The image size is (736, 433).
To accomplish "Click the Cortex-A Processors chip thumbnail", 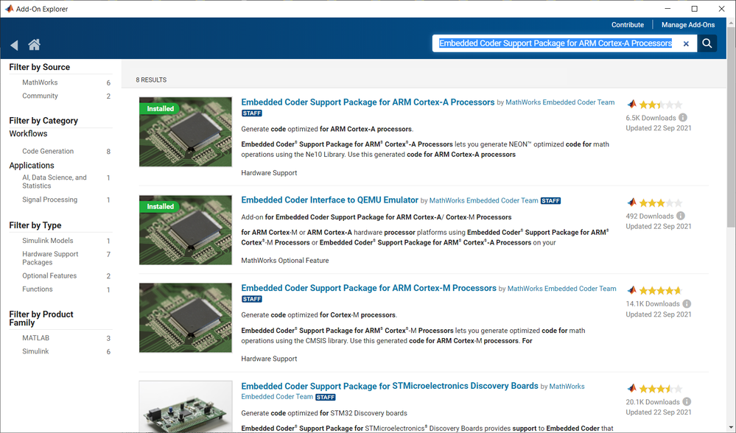I will 186,132.
